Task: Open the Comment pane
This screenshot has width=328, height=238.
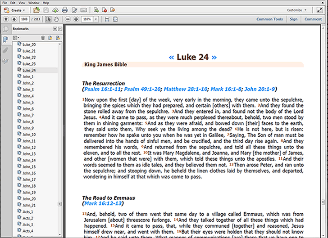Action: pos(313,19)
